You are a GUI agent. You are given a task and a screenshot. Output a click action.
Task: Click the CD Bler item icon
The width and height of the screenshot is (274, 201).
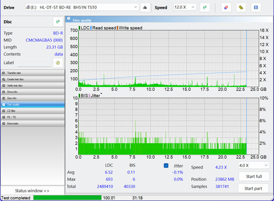[x=4, y=111]
